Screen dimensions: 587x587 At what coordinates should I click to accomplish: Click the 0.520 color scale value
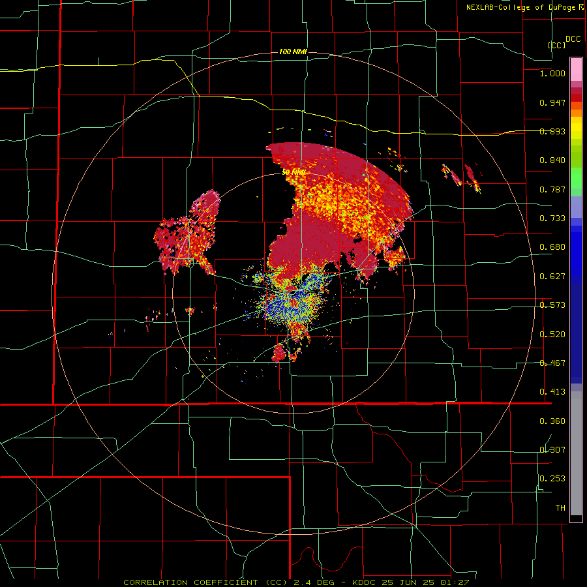pyautogui.click(x=552, y=335)
